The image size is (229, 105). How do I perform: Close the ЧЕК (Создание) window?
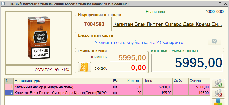(x=225, y=4)
